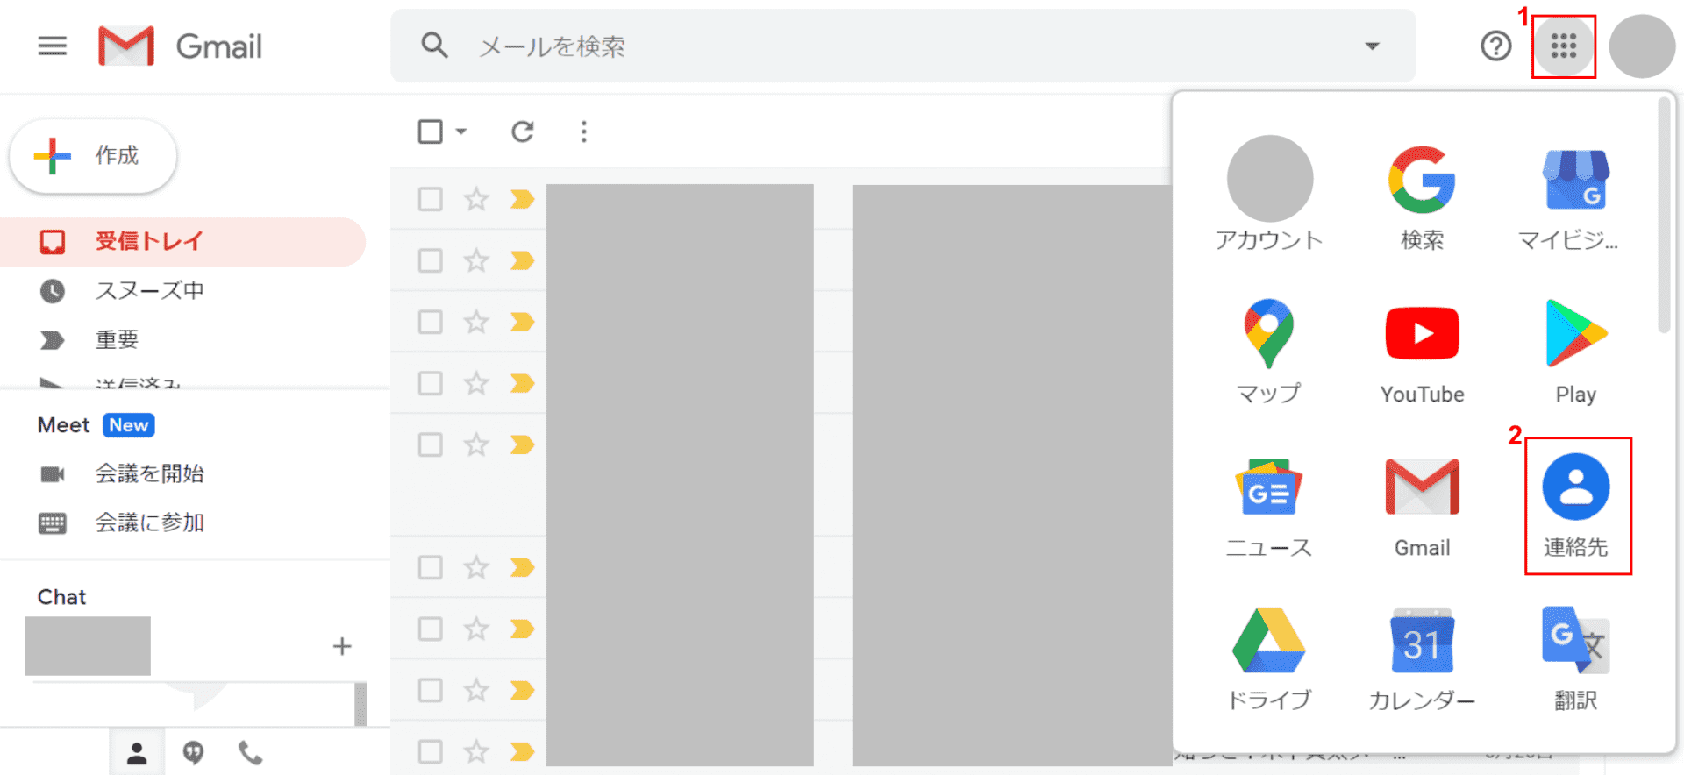Open Google News (ニュース) app
The width and height of the screenshot is (1684, 775).
[x=1269, y=508]
